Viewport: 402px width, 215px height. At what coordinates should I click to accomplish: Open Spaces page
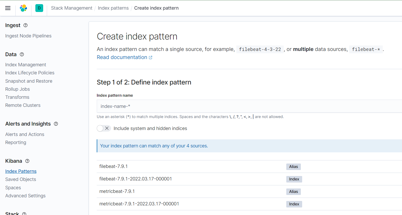(13, 188)
